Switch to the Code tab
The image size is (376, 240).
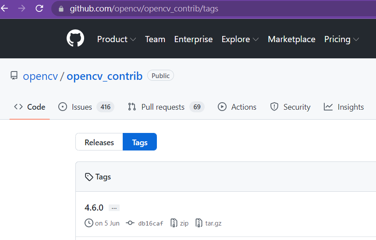pyautogui.click(x=29, y=107)
